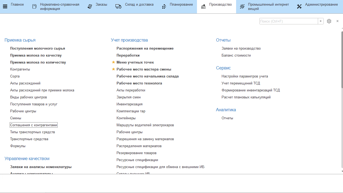Click the Баланс стоимости report
Screen dimensions: 343x193
pos(236,55)
